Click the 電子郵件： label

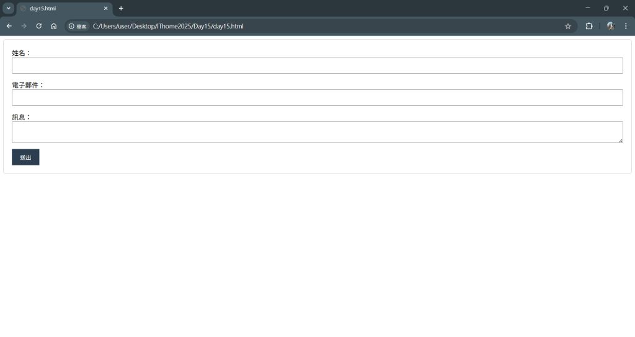pos(28,85)
